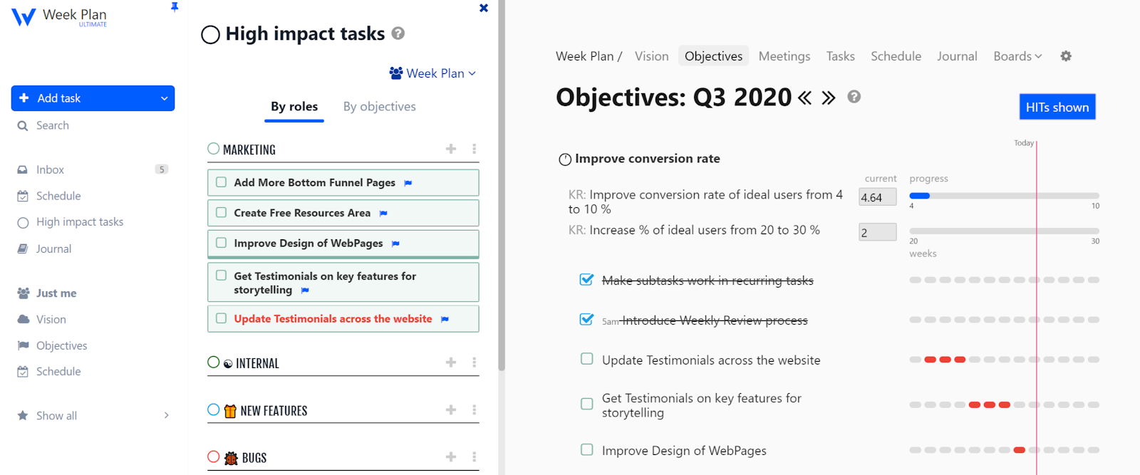Toggle BUGS role circle
Screen dimensions: 1140x475
pyautogui.click(x=213, y=456)
